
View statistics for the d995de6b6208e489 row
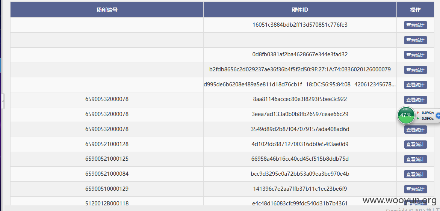(x=415, y=84)
